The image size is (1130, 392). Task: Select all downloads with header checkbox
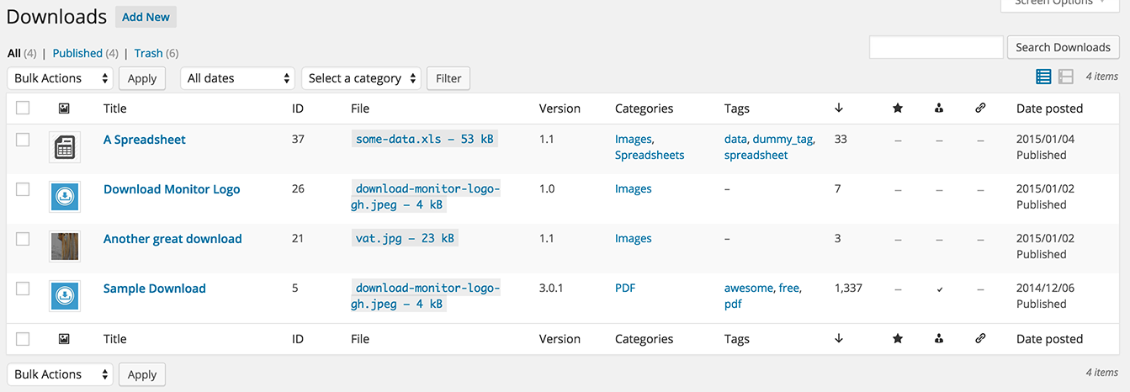point(23,108)
